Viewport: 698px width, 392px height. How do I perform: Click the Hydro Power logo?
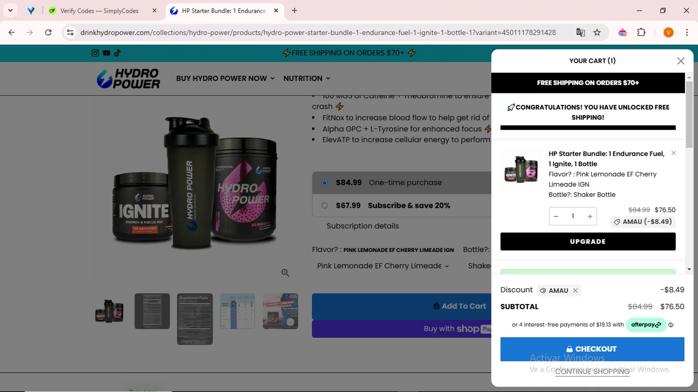coord(128,79)
